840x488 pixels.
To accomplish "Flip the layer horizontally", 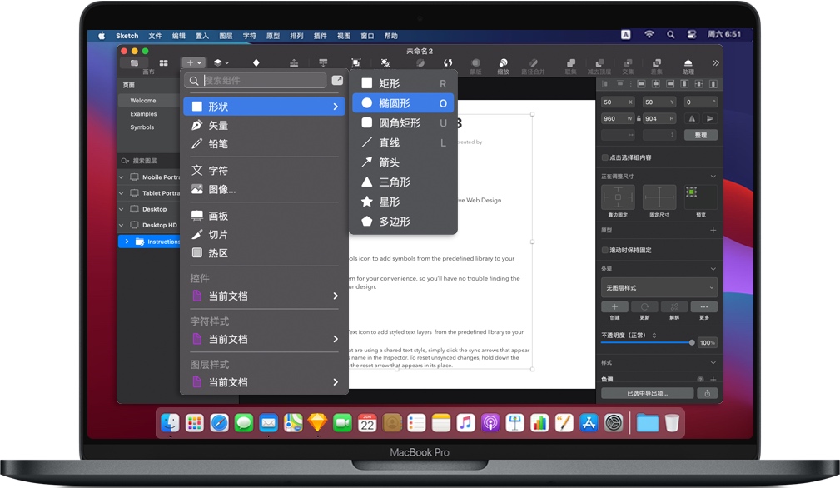I will point(692,118).
